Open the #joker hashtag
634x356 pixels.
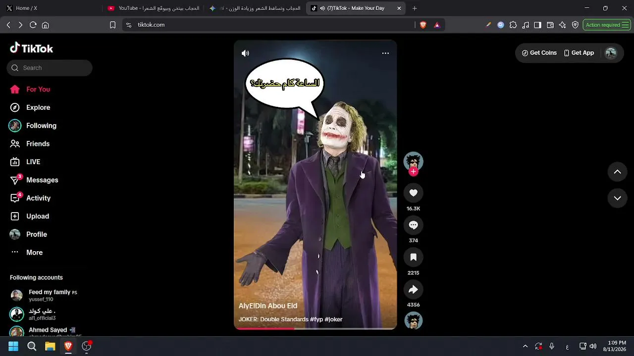click(x=334, y=319)
